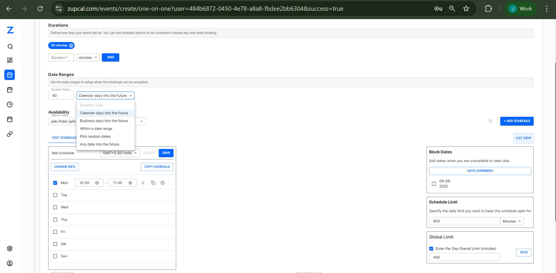The height and width of the screenshot is (273, 556).
Task: Click DATE OVERRIDES in Block Dates
Action: tap(480, 171)
